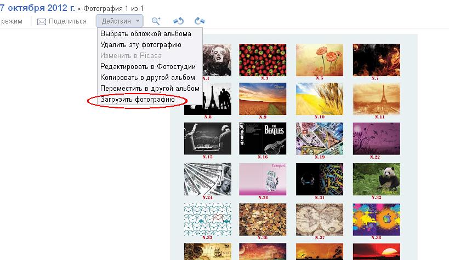
Task: Select Копировать в другой альбом
Action: click(147, 78)
